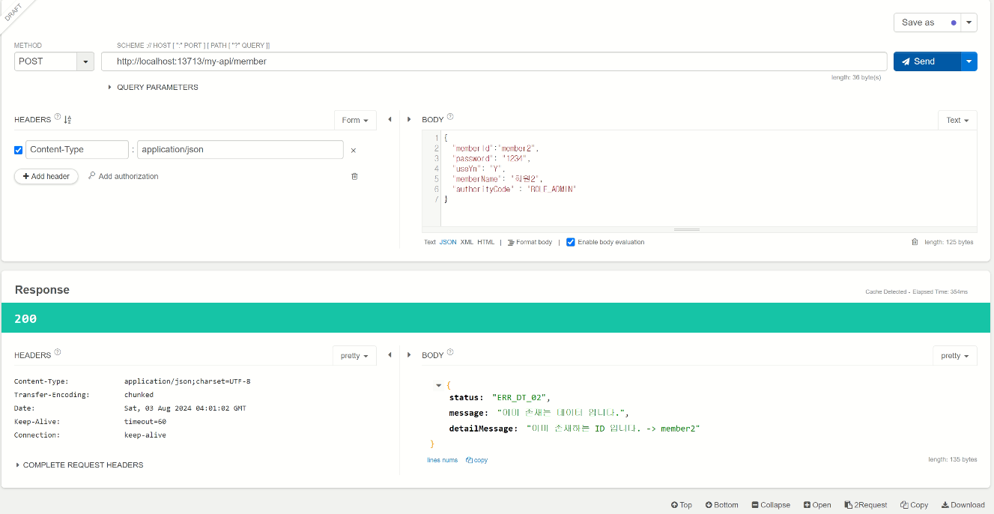The width and height of the screenshot is (994, 514).
Task: Open the request body Text type dropdown
Action: pos(957,120)
